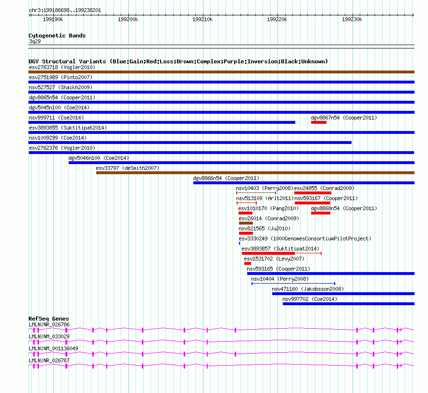Click the 199190k ruler position
The image size is (428, 393).
(x=53, y=19)
